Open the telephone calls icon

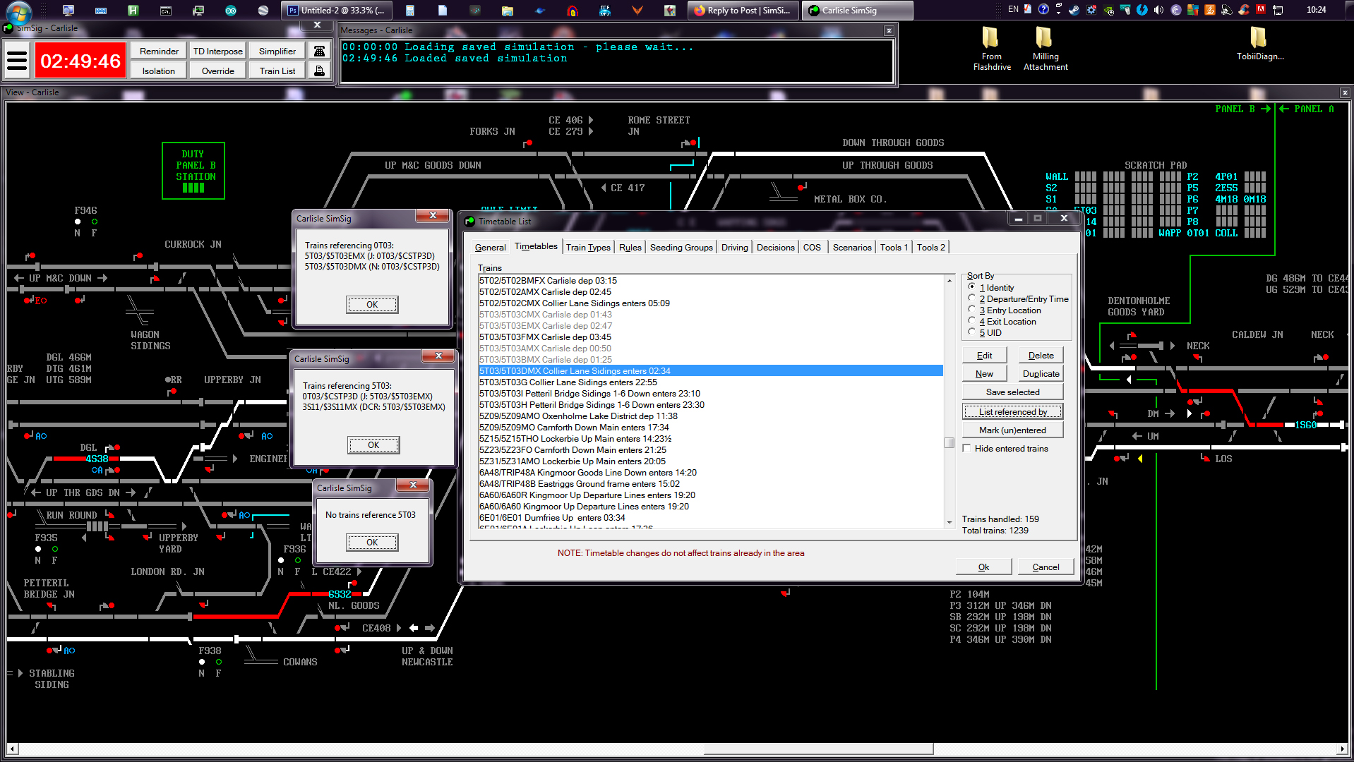(x=320, y=51)
